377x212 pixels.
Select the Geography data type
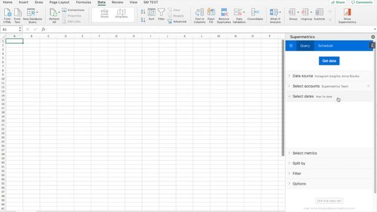121,14
